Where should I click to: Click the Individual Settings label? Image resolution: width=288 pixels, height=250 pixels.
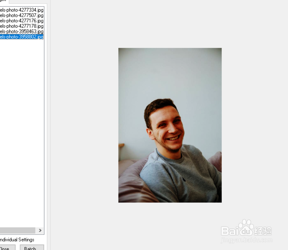17,240
